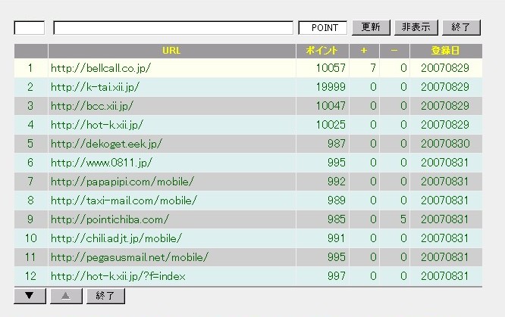Click row number 1
This screenshot has width=505, height=317.
click(x=30, y=68)
